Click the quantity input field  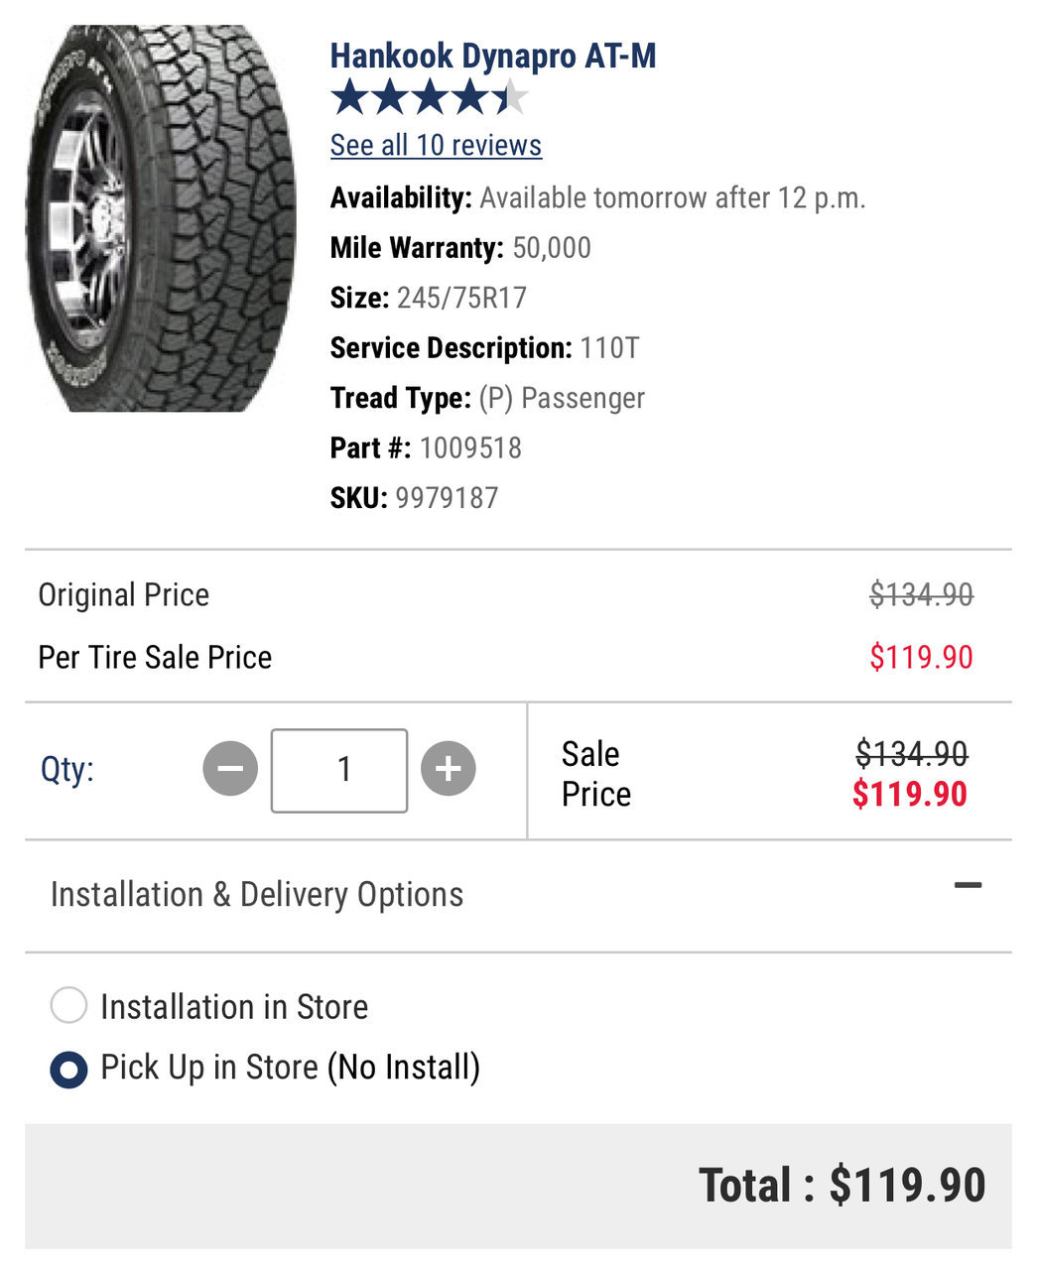coord(339,770)
